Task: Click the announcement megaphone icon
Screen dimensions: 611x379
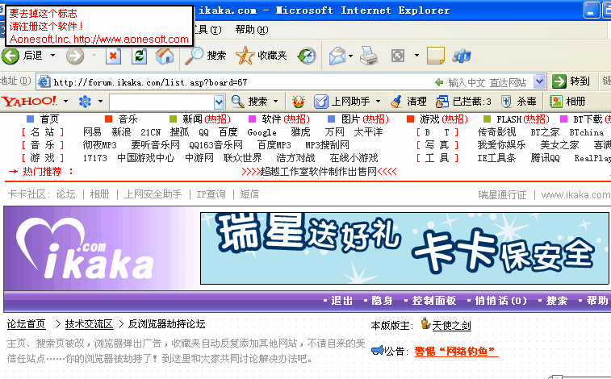Action: [377, 351]
